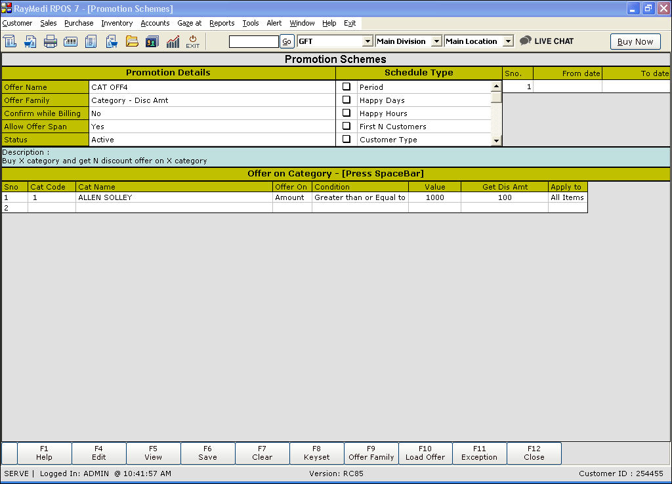Check the First N Customers option
Screen dimensions: 672x484
pyautogui.click(x=346, y=126)
